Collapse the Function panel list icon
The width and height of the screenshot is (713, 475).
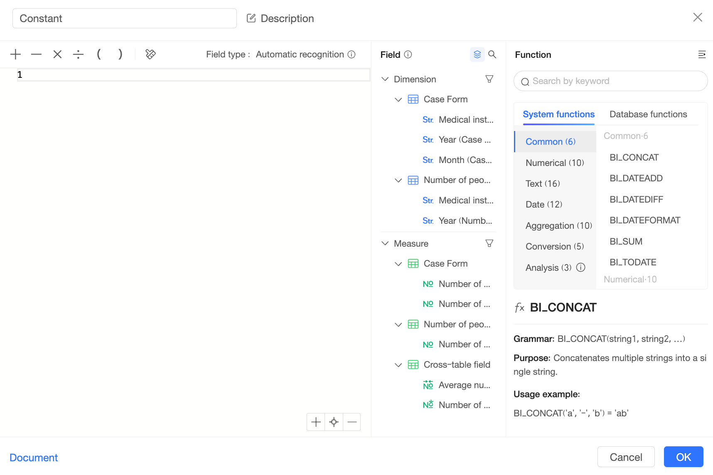click(702, 54)
